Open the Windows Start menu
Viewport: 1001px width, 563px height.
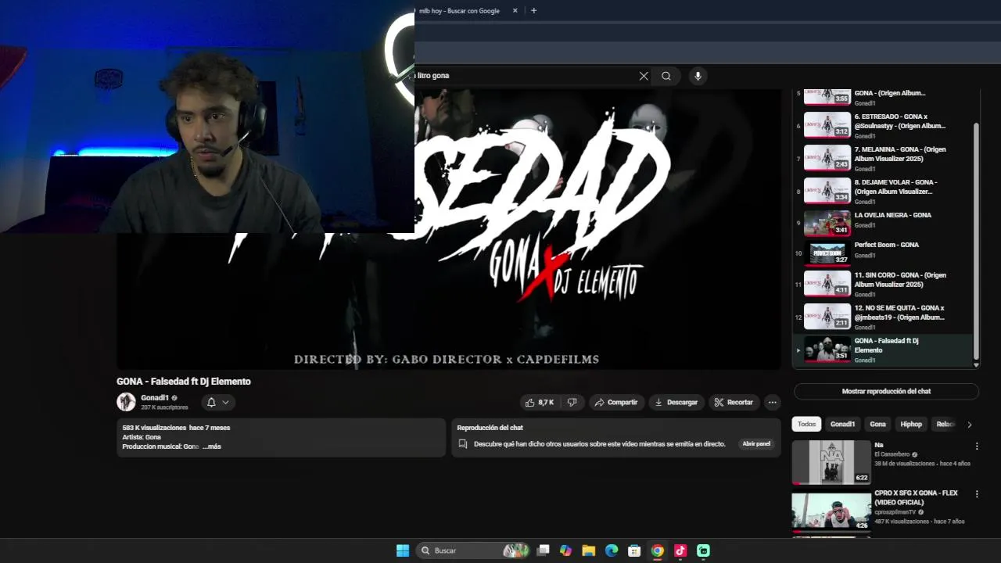(403, 550)
